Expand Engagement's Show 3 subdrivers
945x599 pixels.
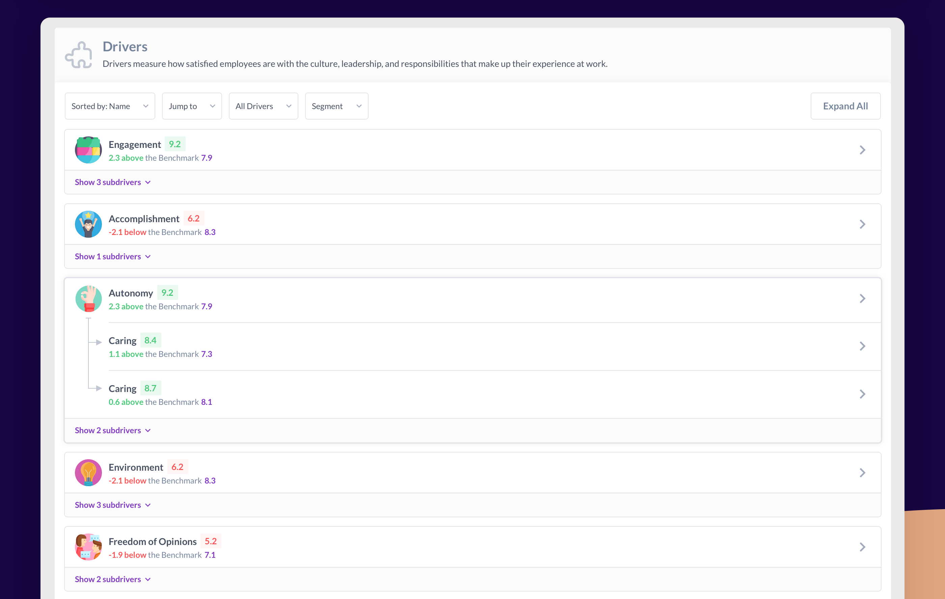(113, 182)
